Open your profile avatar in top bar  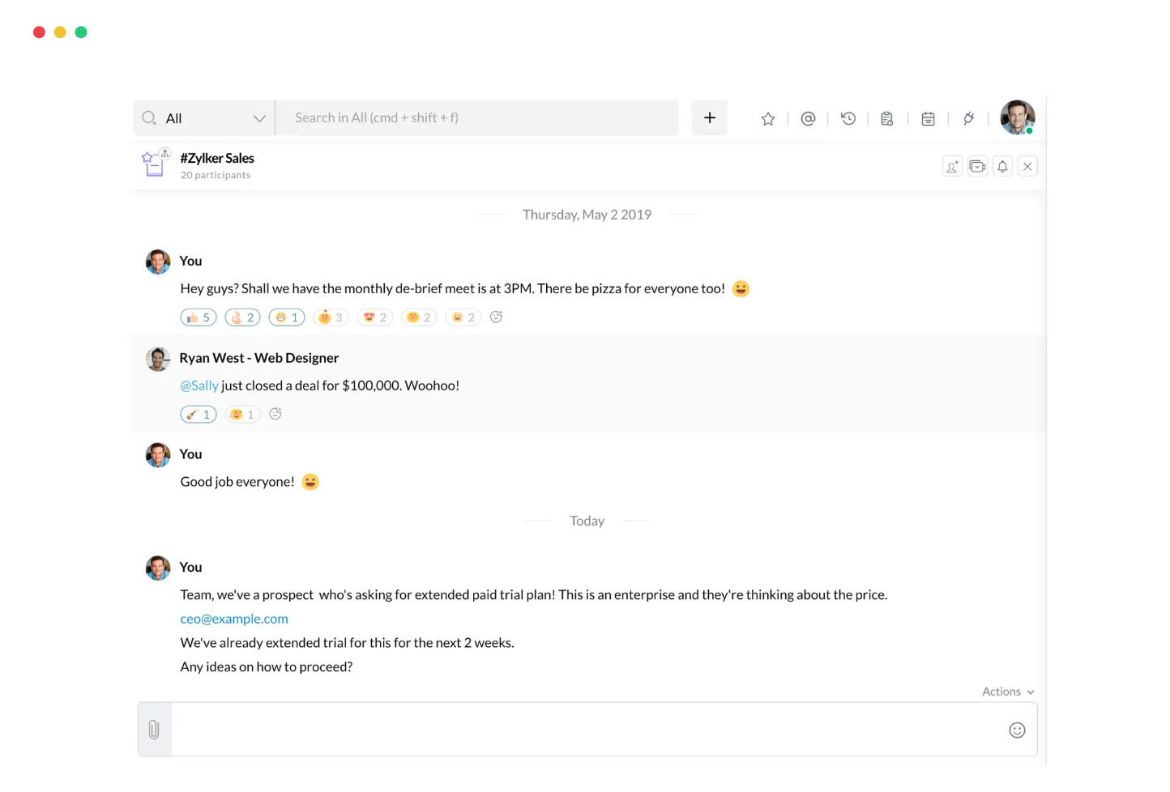[x=1017, y=117]
